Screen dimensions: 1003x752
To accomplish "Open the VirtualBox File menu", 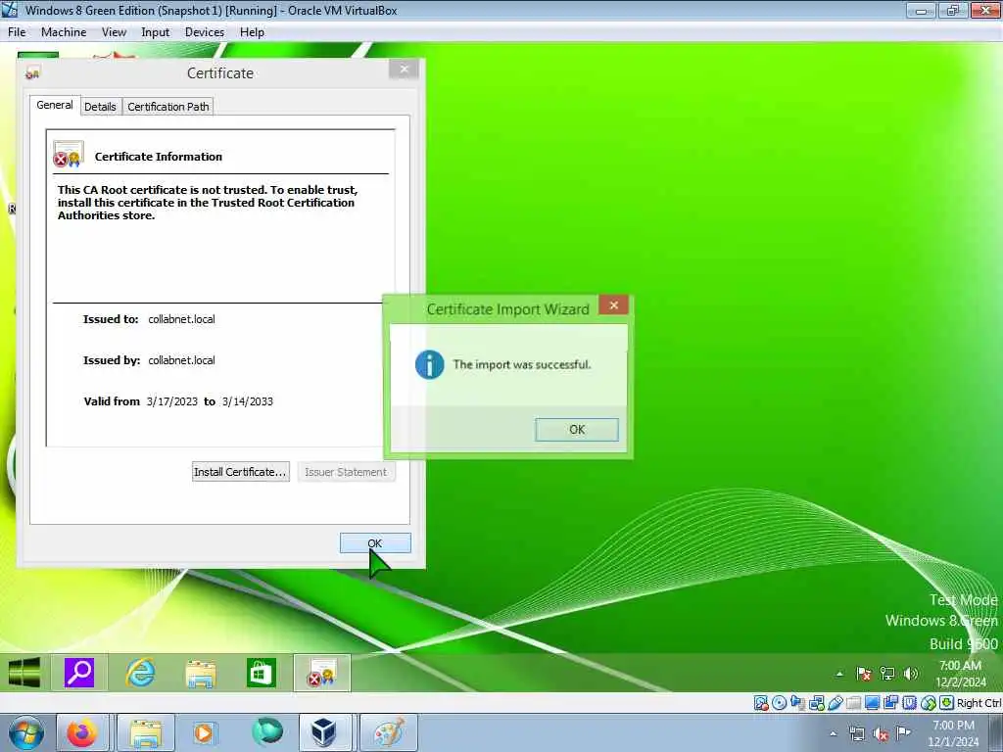I will coord(17,32).
